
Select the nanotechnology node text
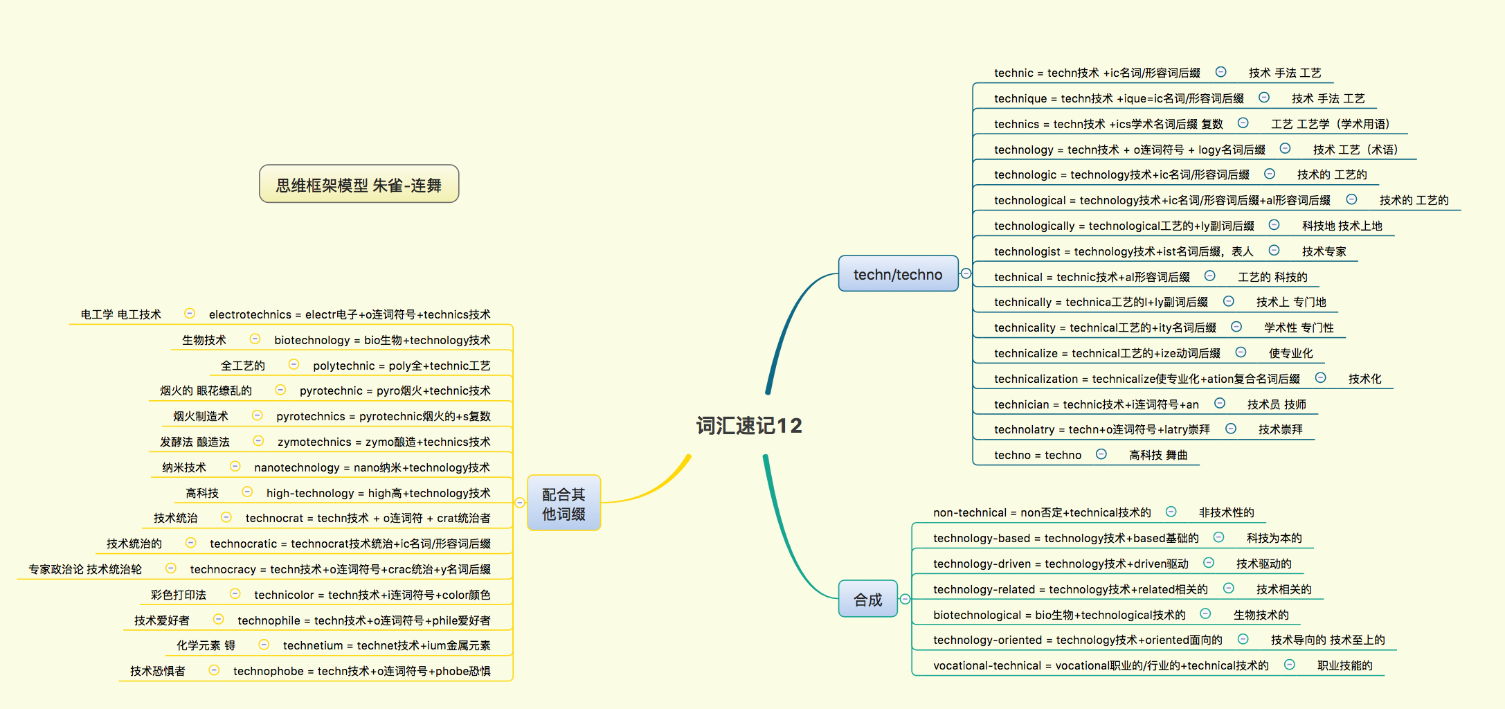click(x=372, y=467)
